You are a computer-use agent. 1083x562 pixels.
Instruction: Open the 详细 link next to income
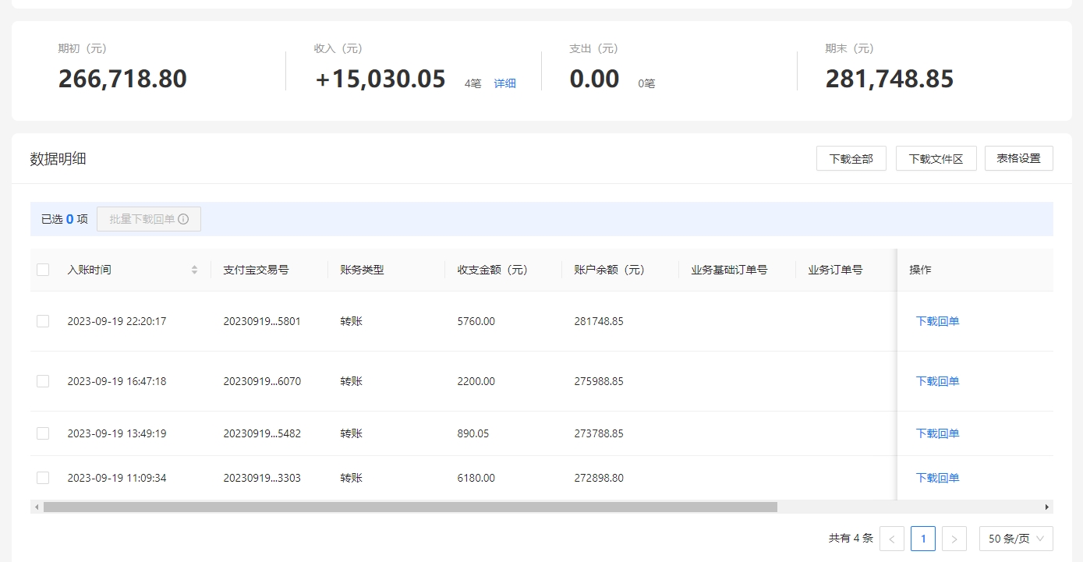pyautogui.click(x=505, y=83)
